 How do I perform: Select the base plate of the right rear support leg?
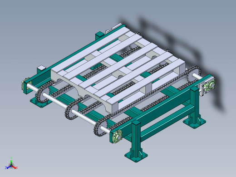[194, 122]
